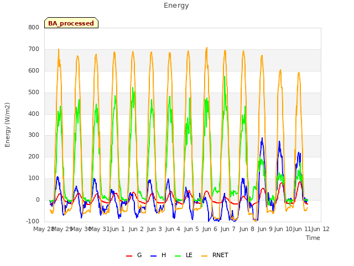Click the RNET legend label
This screenshot has width=354, height=266.
pyautogui.click(x=220, y=255)
